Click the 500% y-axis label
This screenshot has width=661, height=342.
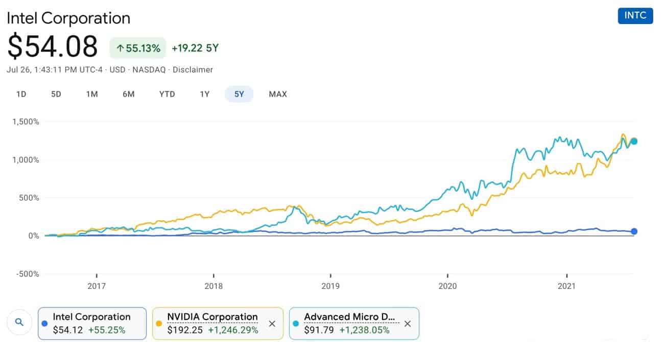coord(29,198)
